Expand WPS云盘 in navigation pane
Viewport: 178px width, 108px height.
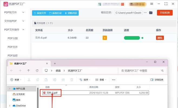10,89
